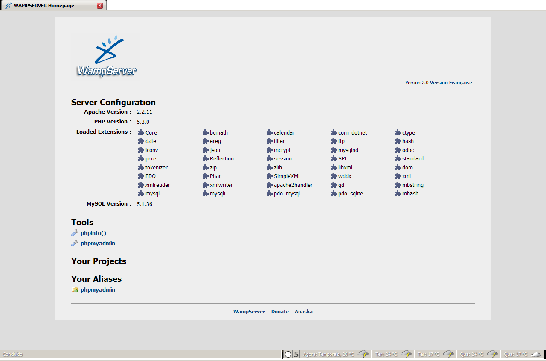The height and width of the screenshot is (361, 546).
Task: Click the 'Concluído' status bar text
Action: pos(13,354)
